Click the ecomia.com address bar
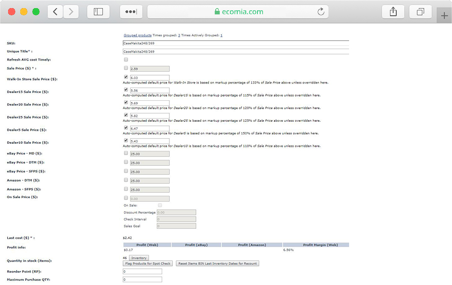The height and width of the screenshot is (285, 452). click(x=238, y=12)
